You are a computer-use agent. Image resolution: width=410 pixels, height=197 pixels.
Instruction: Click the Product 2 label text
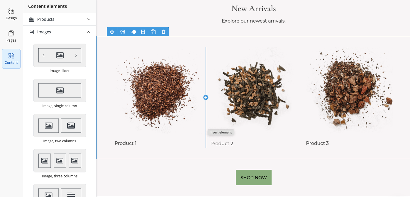[222, 143]
